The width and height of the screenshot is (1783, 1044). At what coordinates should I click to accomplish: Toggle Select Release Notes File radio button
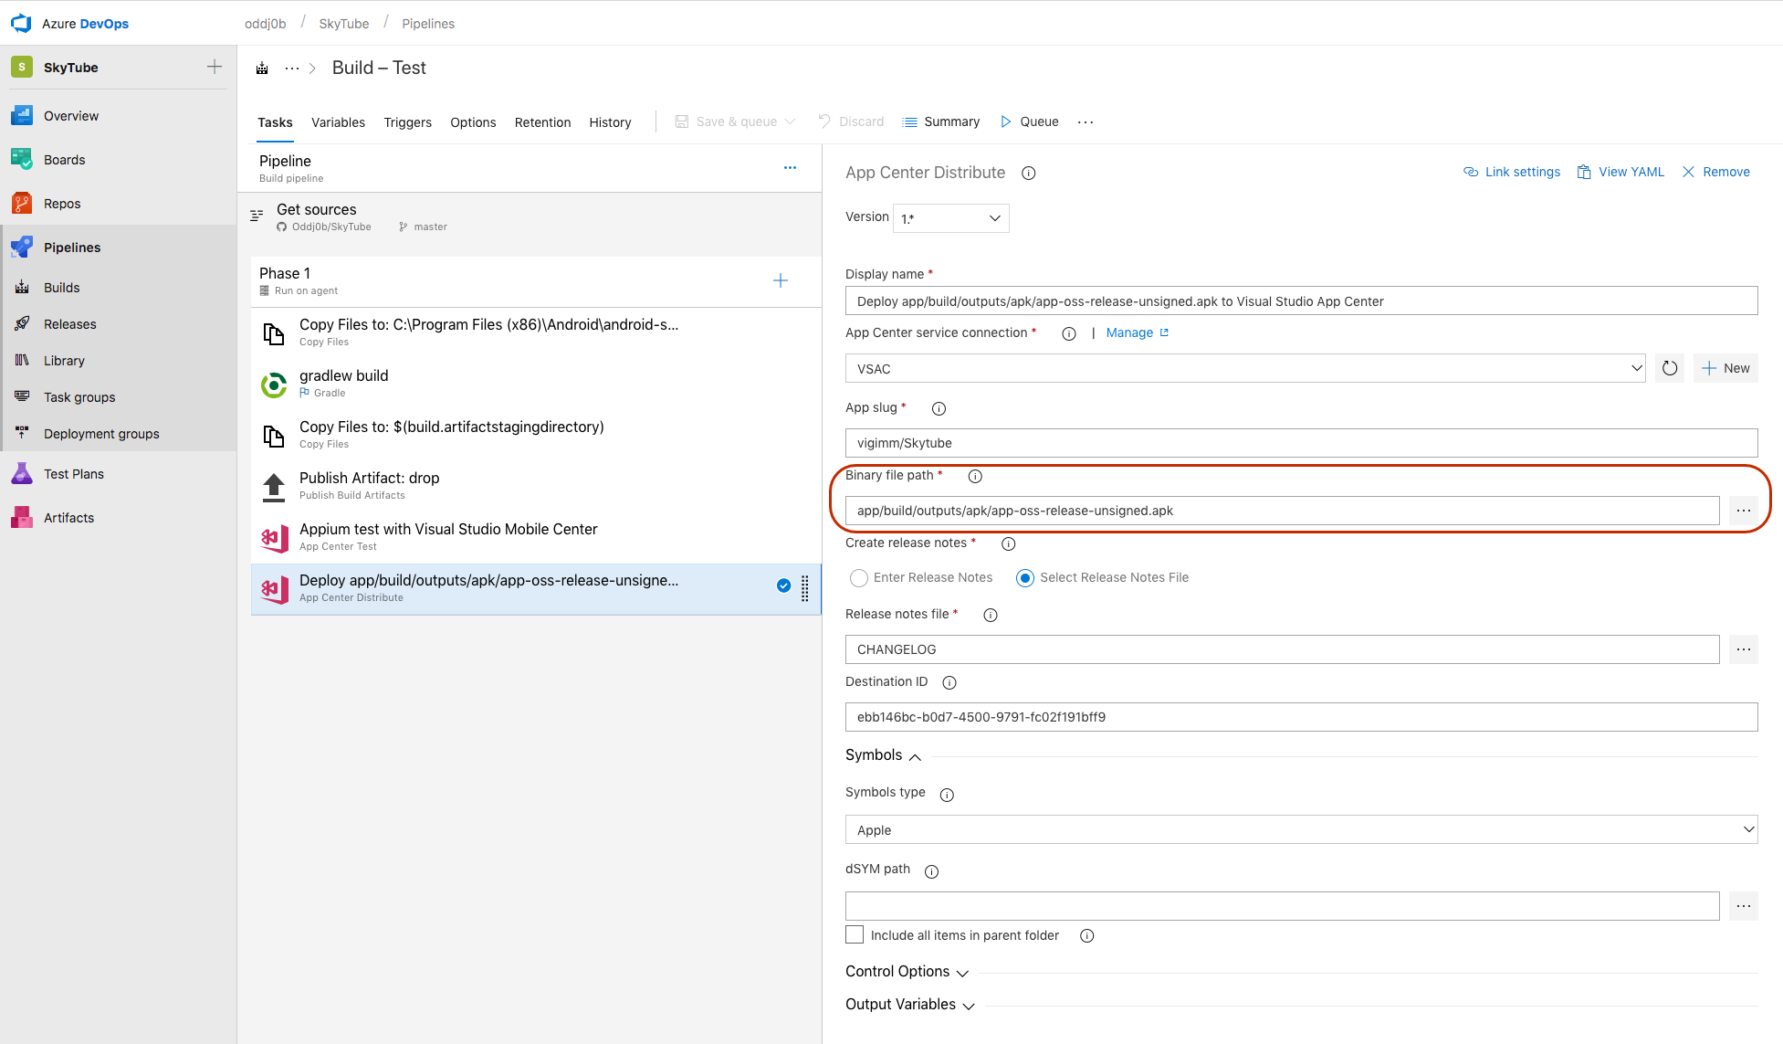coord(1023,576)
